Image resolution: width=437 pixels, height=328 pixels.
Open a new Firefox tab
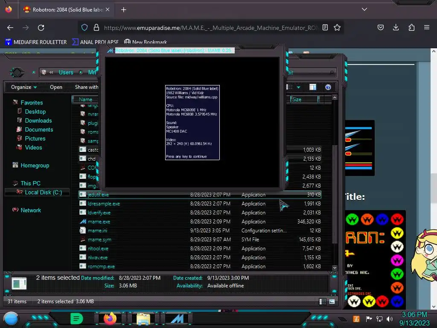point(123,10)
